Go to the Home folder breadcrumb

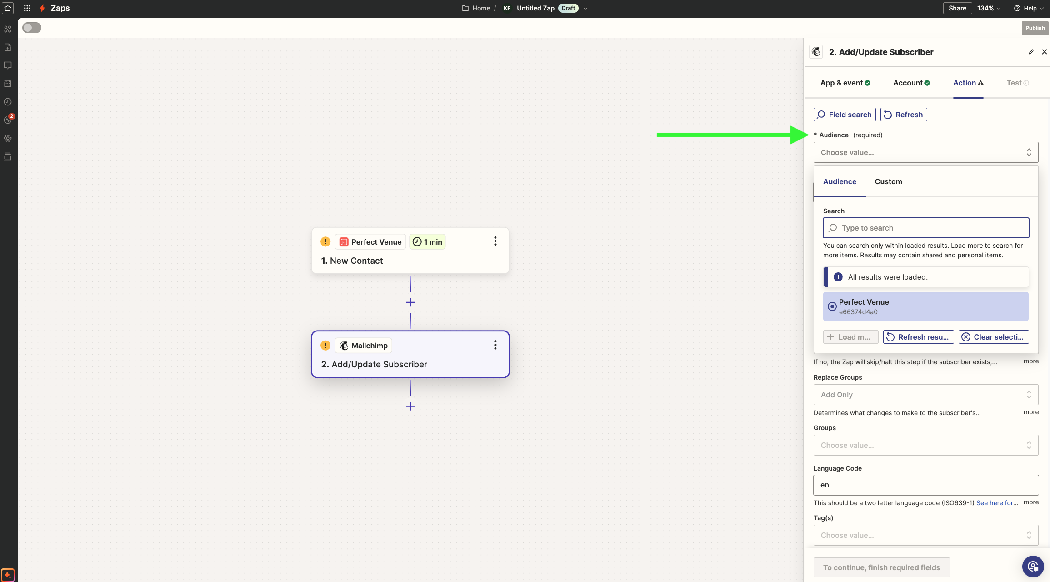[476, 8]
